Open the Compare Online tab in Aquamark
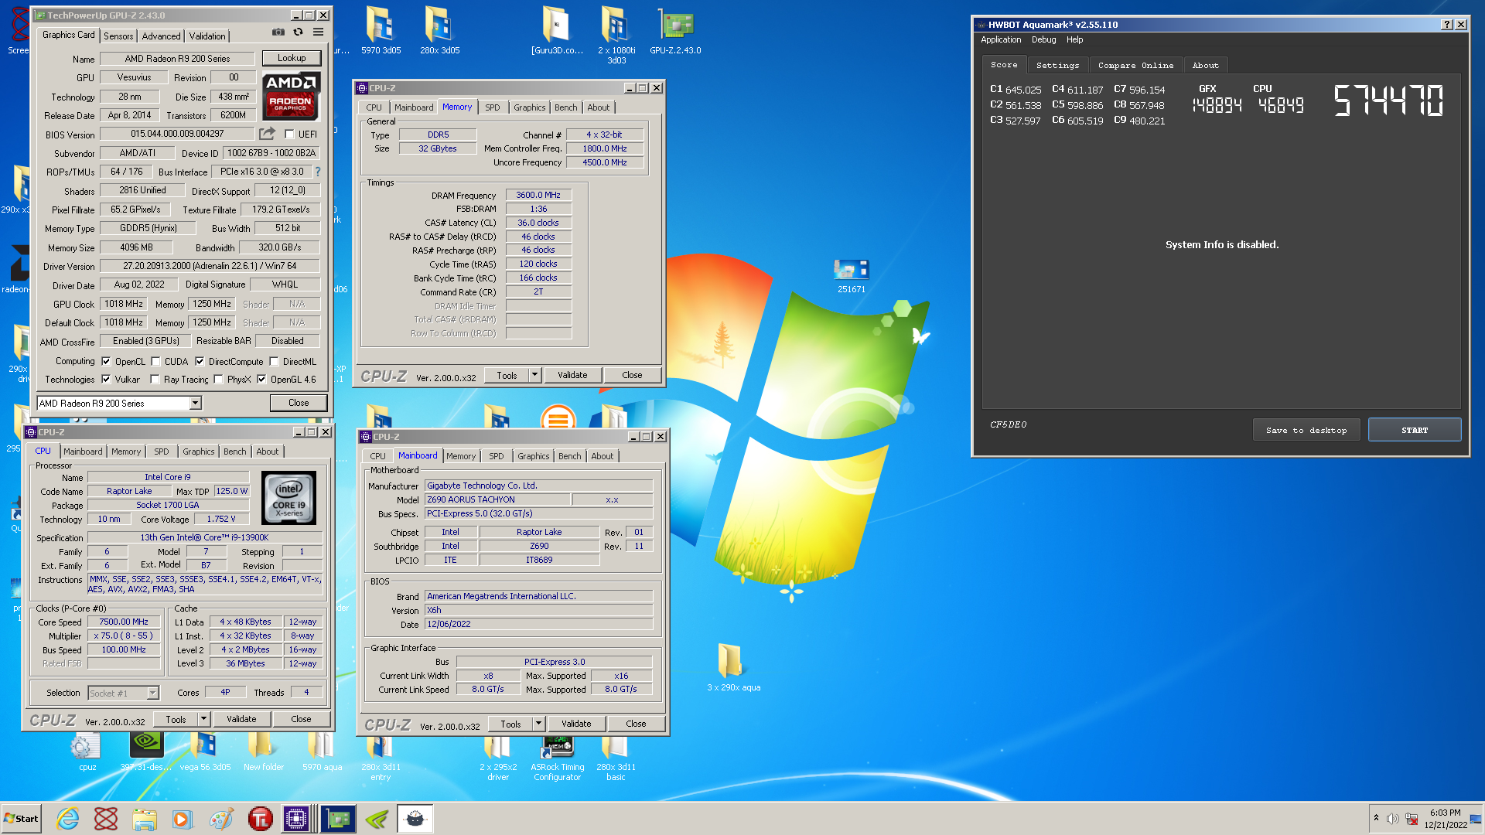 pyautogui.click(x=1135, y=65)
